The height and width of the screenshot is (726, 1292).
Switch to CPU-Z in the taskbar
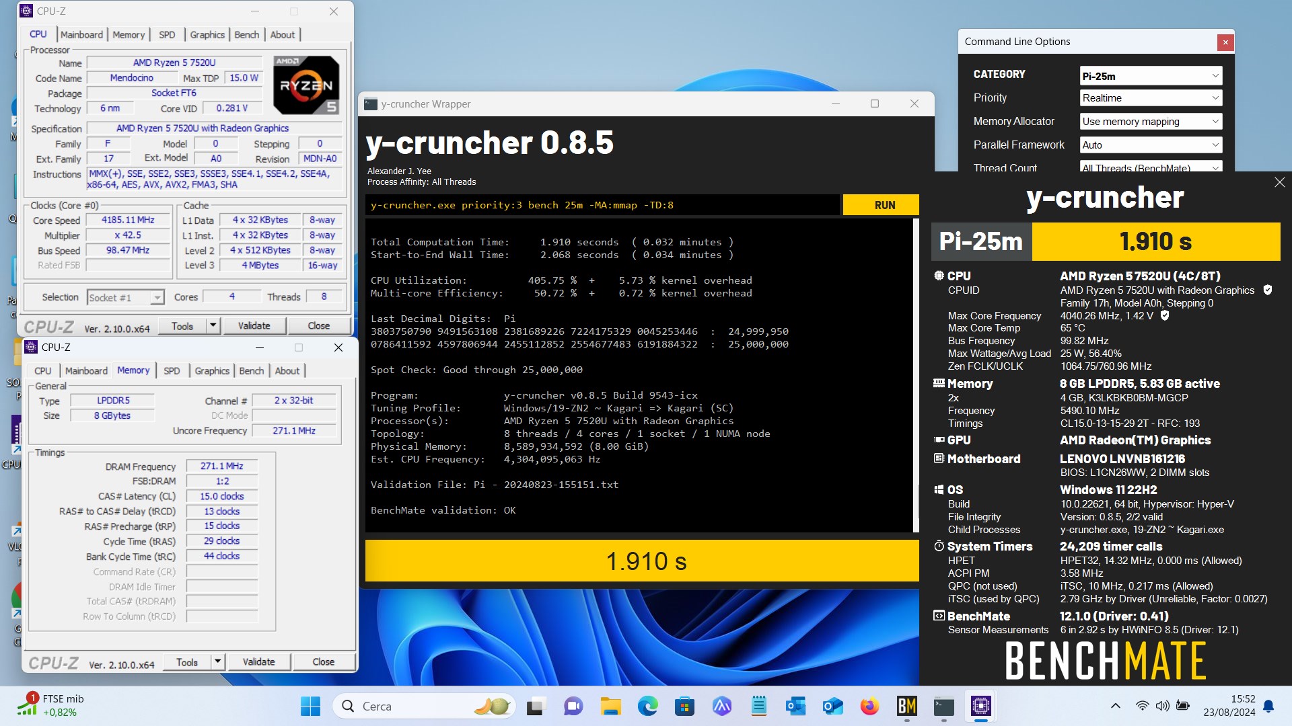(980, 706)
